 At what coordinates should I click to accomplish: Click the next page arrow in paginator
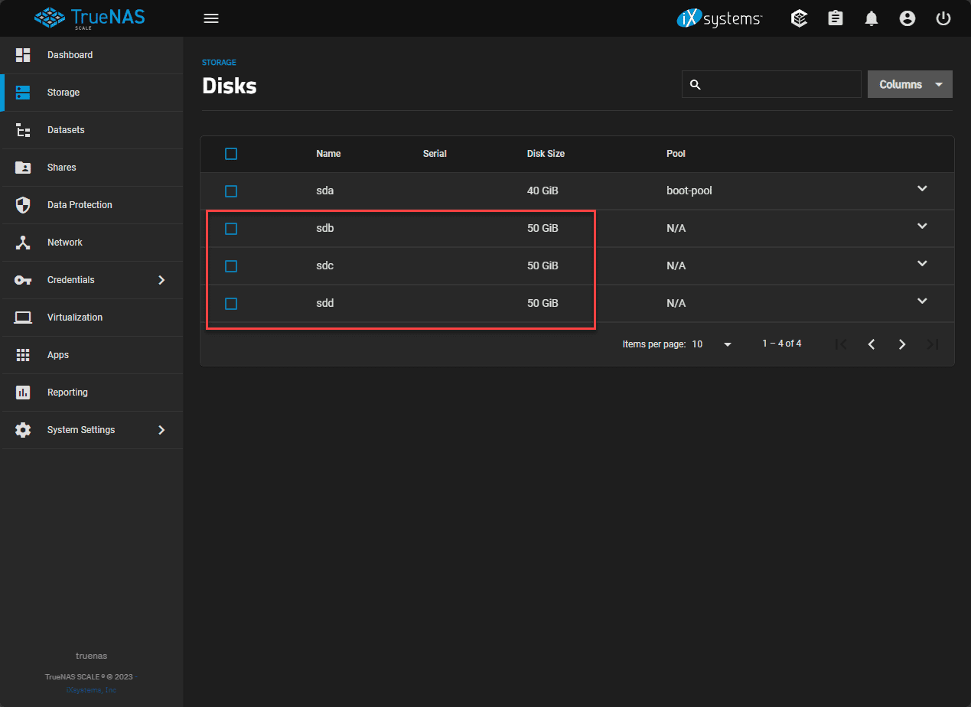click(x=902, y=344)
